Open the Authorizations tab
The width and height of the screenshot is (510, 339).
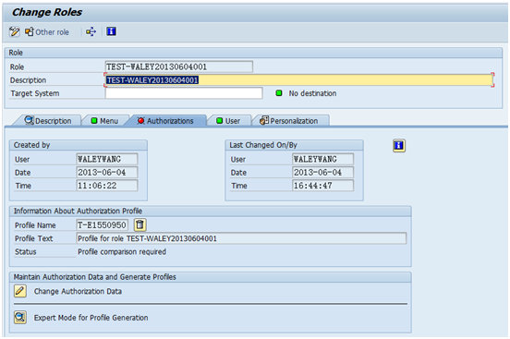point(165,121)
